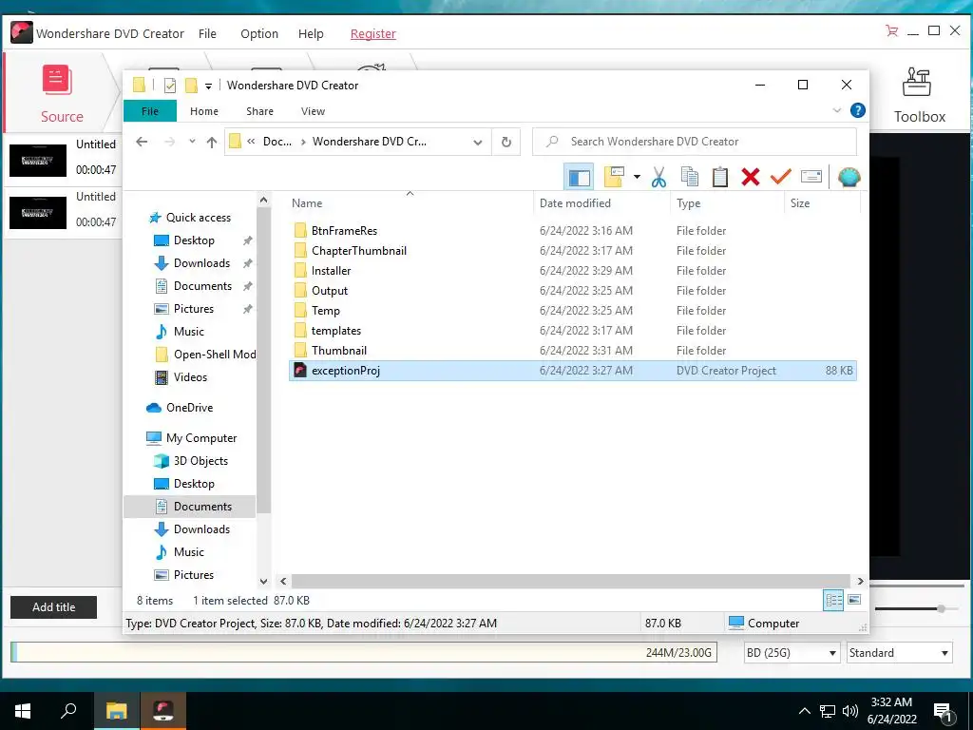Refresh the current folder view
Image resolution: width=973 pixels, height=730 pixels.
(506, 143)
